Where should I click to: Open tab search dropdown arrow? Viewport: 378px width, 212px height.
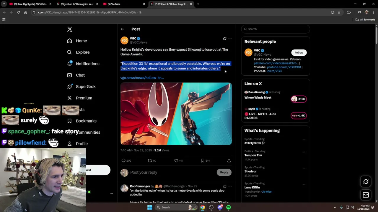[x=4, y=4]
